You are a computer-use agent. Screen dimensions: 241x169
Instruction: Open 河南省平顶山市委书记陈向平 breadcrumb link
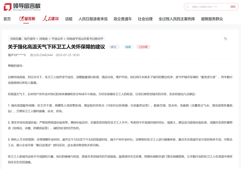[85, 39]
